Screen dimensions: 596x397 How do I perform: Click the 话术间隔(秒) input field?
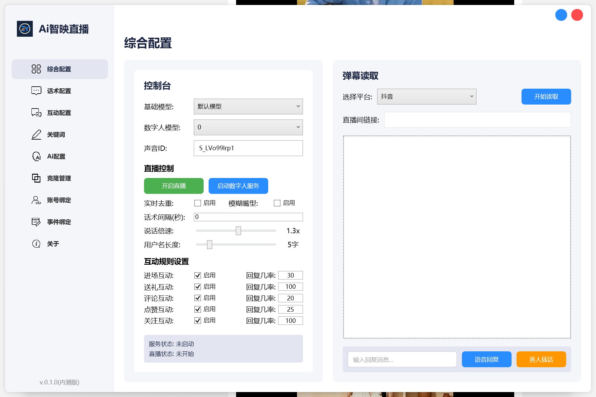(x=248, y=217)
